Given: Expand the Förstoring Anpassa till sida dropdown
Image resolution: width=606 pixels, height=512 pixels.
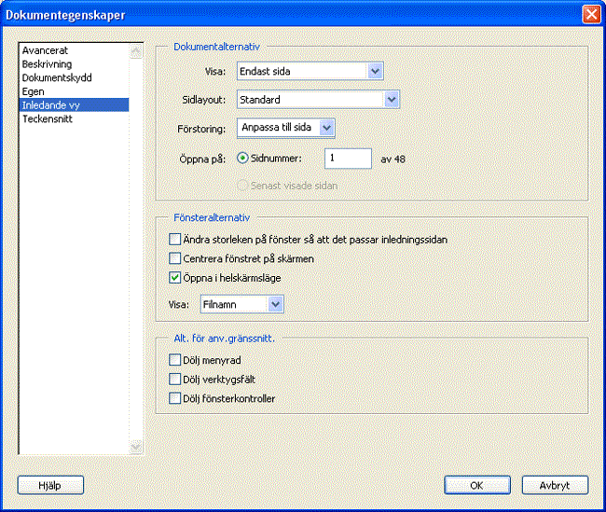Looking at the screenshot, I should (x=325, y=128).
